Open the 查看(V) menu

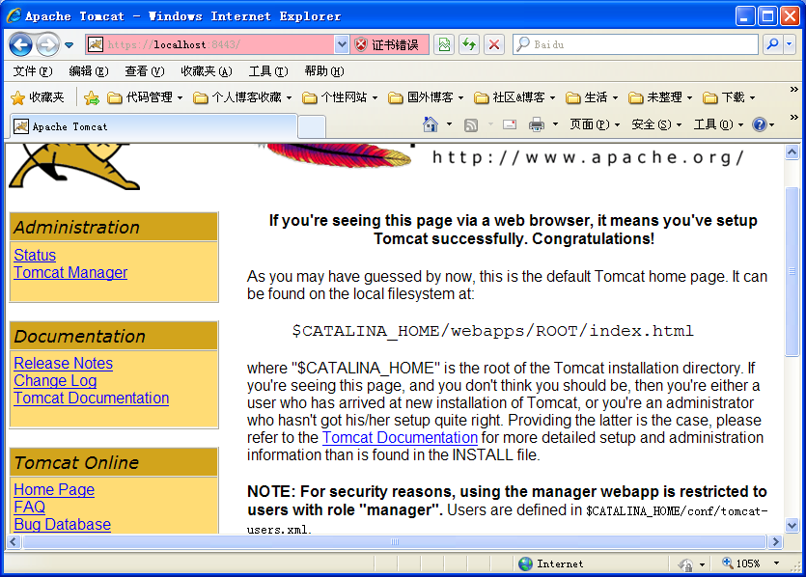click(x=145, y=70)
